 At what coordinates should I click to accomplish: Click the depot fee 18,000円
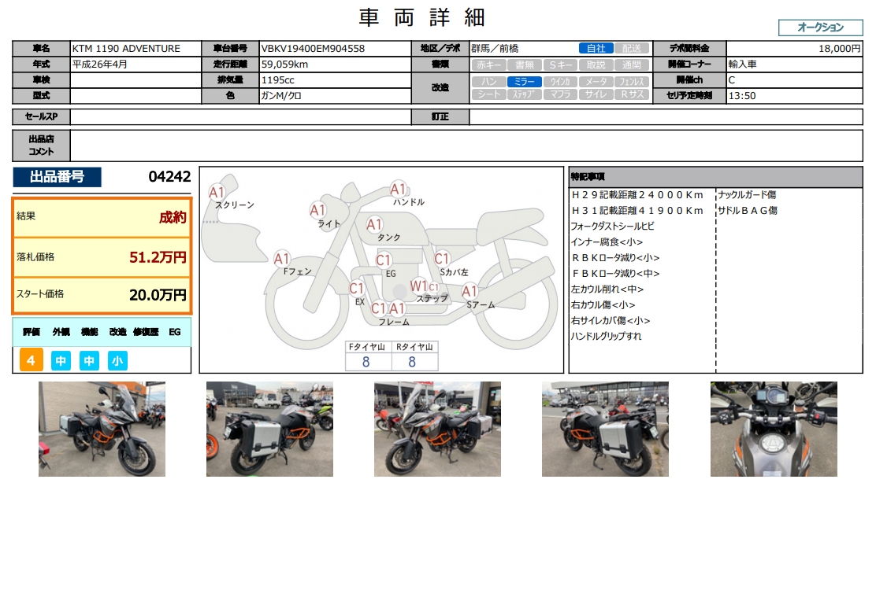[840, 49]
